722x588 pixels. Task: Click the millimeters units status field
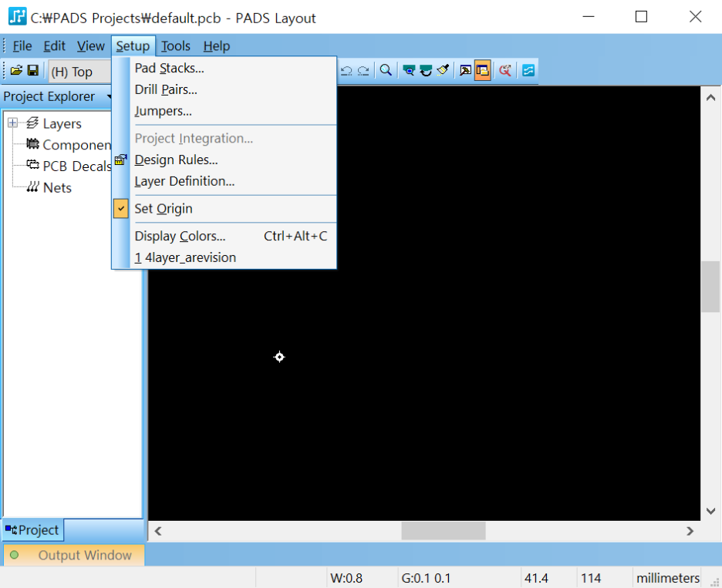click(x=668, y=578)
